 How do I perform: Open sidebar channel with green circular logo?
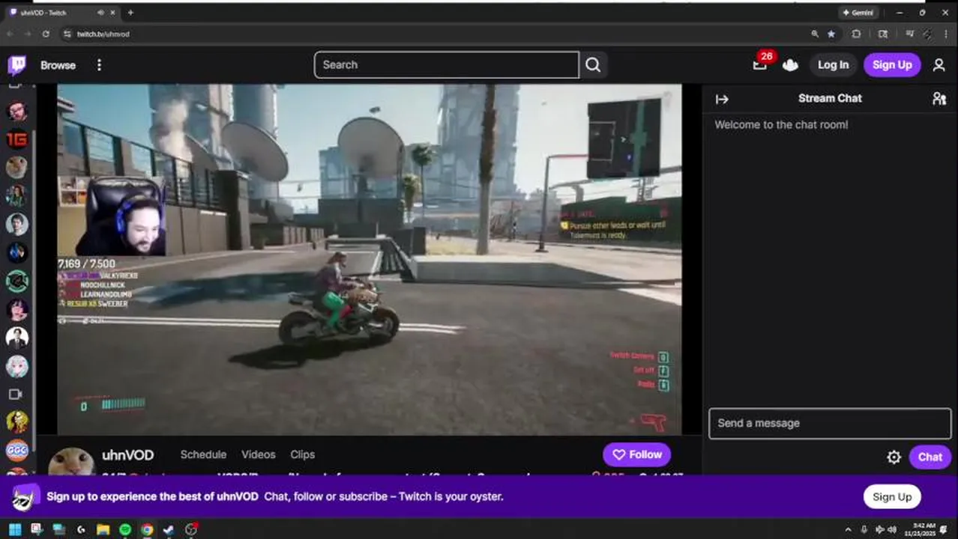tap(16, 281)
